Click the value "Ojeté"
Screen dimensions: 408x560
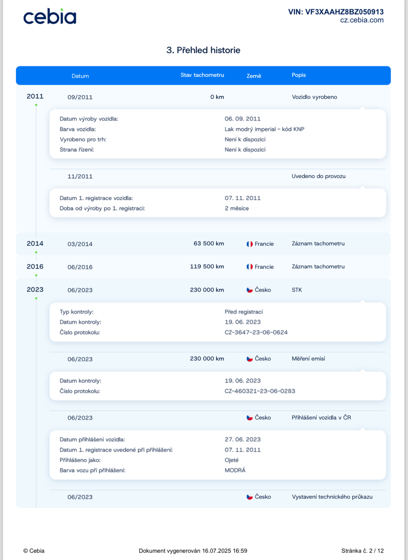232,460
